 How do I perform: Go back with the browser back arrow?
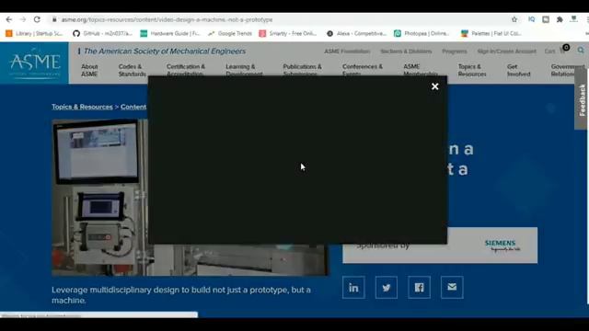(9, 19)
